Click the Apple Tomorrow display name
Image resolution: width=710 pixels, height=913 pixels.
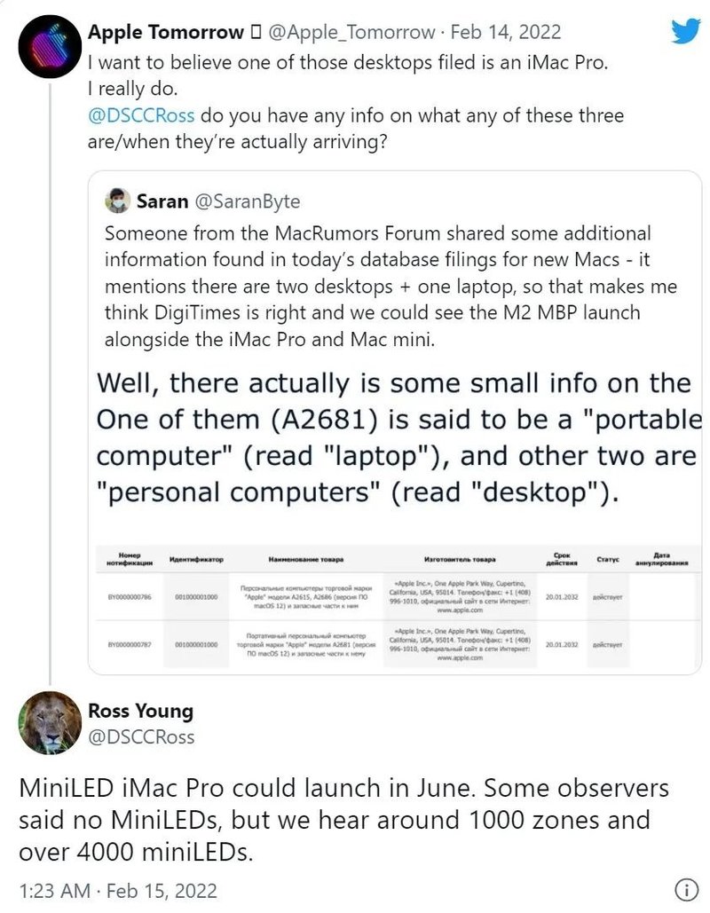pyautogui.click(x=166, y=32)
